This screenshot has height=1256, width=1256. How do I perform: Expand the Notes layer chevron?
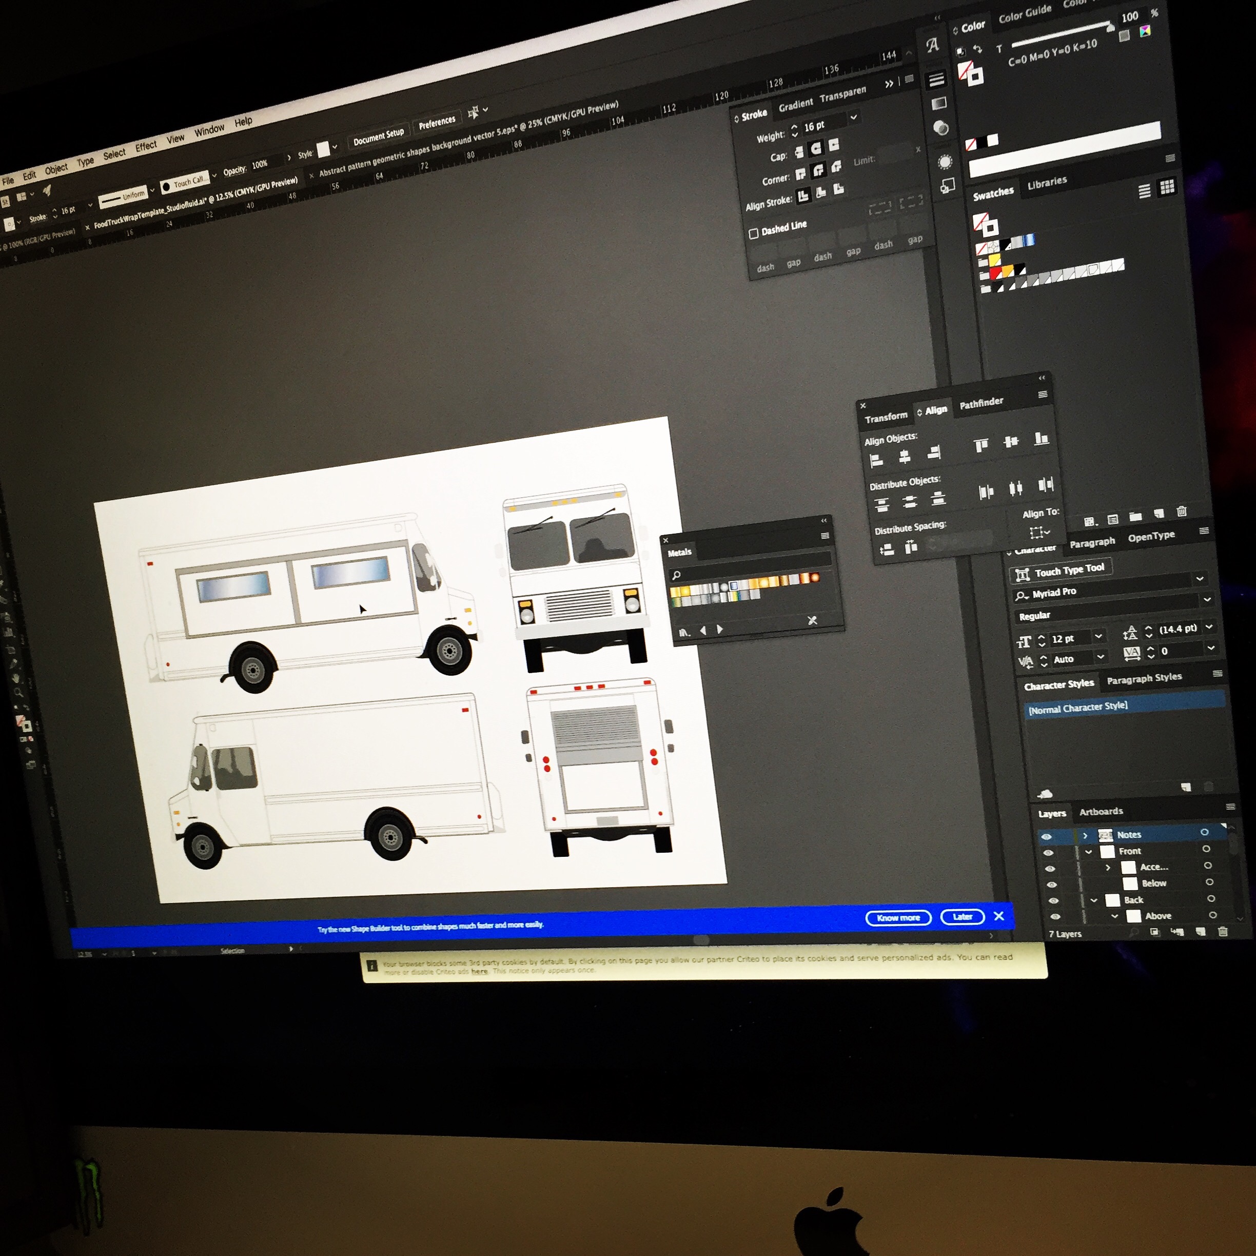tap(1085, 835)
